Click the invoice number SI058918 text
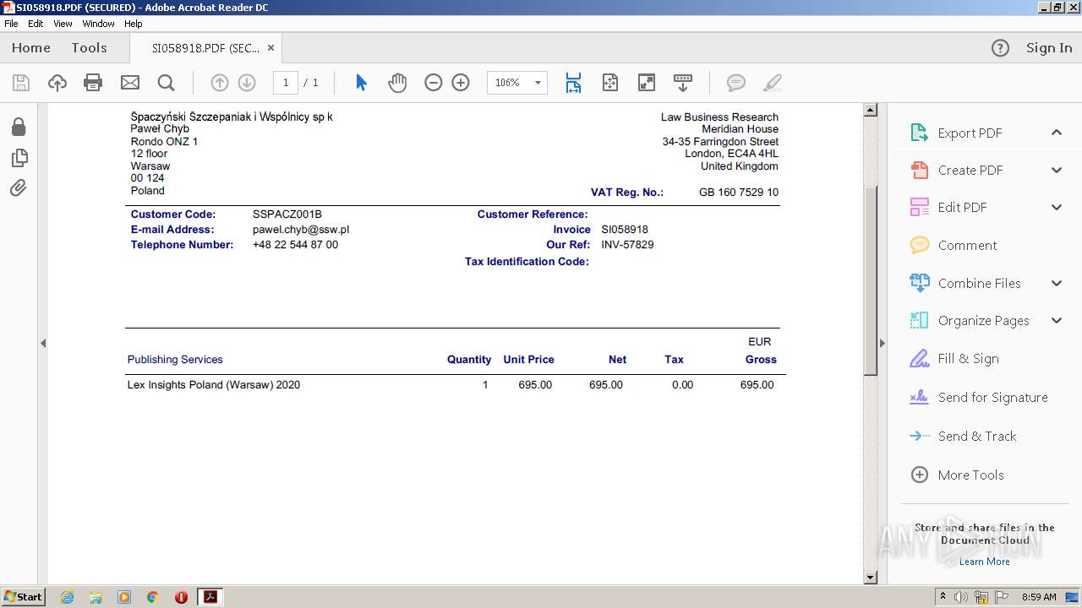Viewport: 1082px width, 608px height. click(x=625, y=230)
